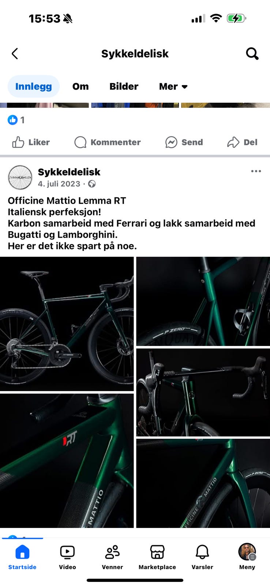Image resolution: width=270 pixels, height=587 pixels.
Task: Open the handlebar close-up photo
Action: (203, 393)
